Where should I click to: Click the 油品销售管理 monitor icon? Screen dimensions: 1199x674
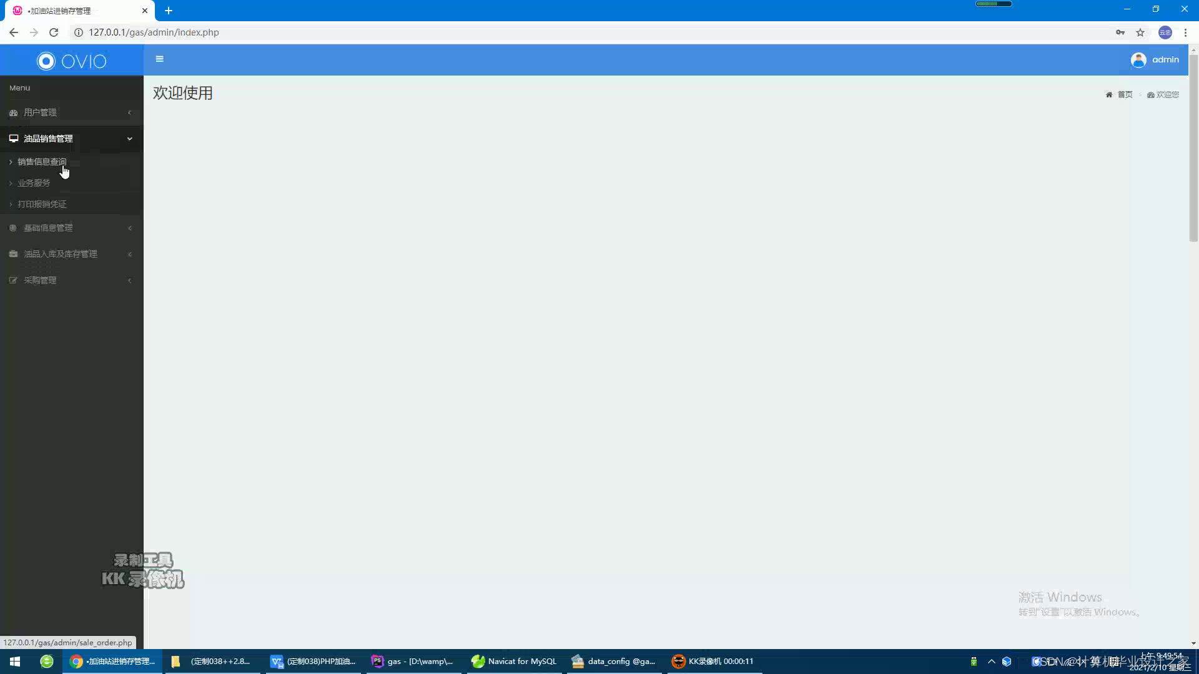tap(13, 139)
